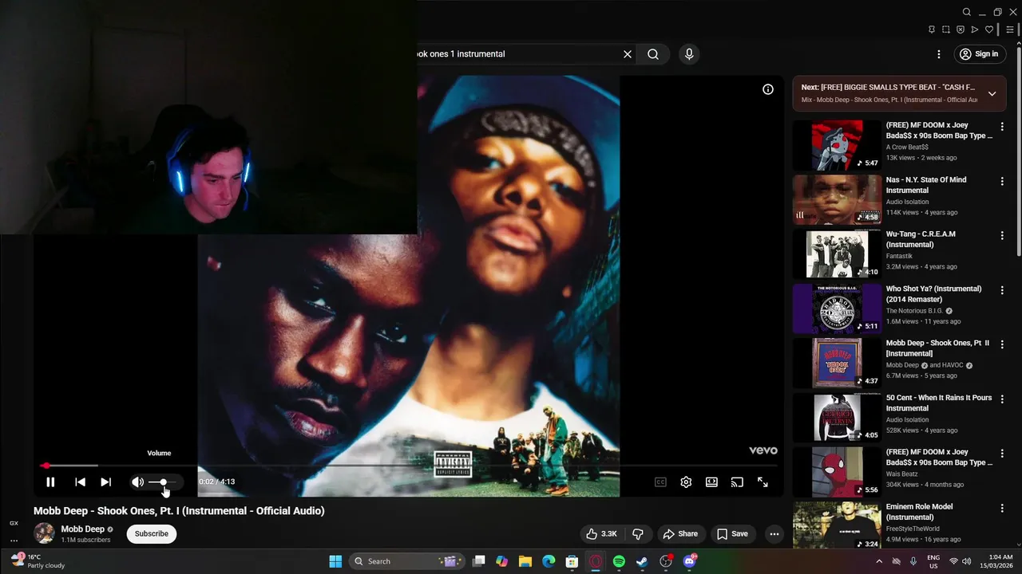Mute the video speaker icon
Screen dimensions: 1022x574
click(x=137, y=482)
